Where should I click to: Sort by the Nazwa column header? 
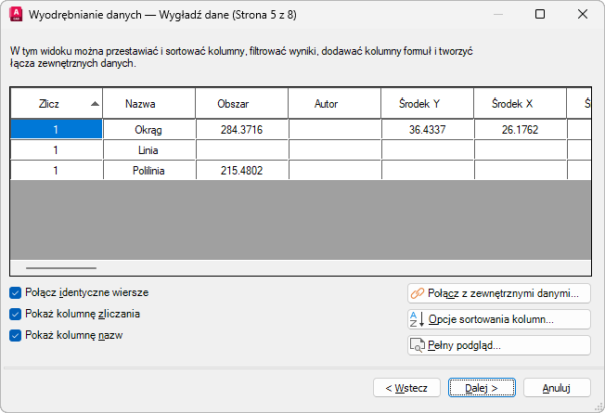pos(148,104)
